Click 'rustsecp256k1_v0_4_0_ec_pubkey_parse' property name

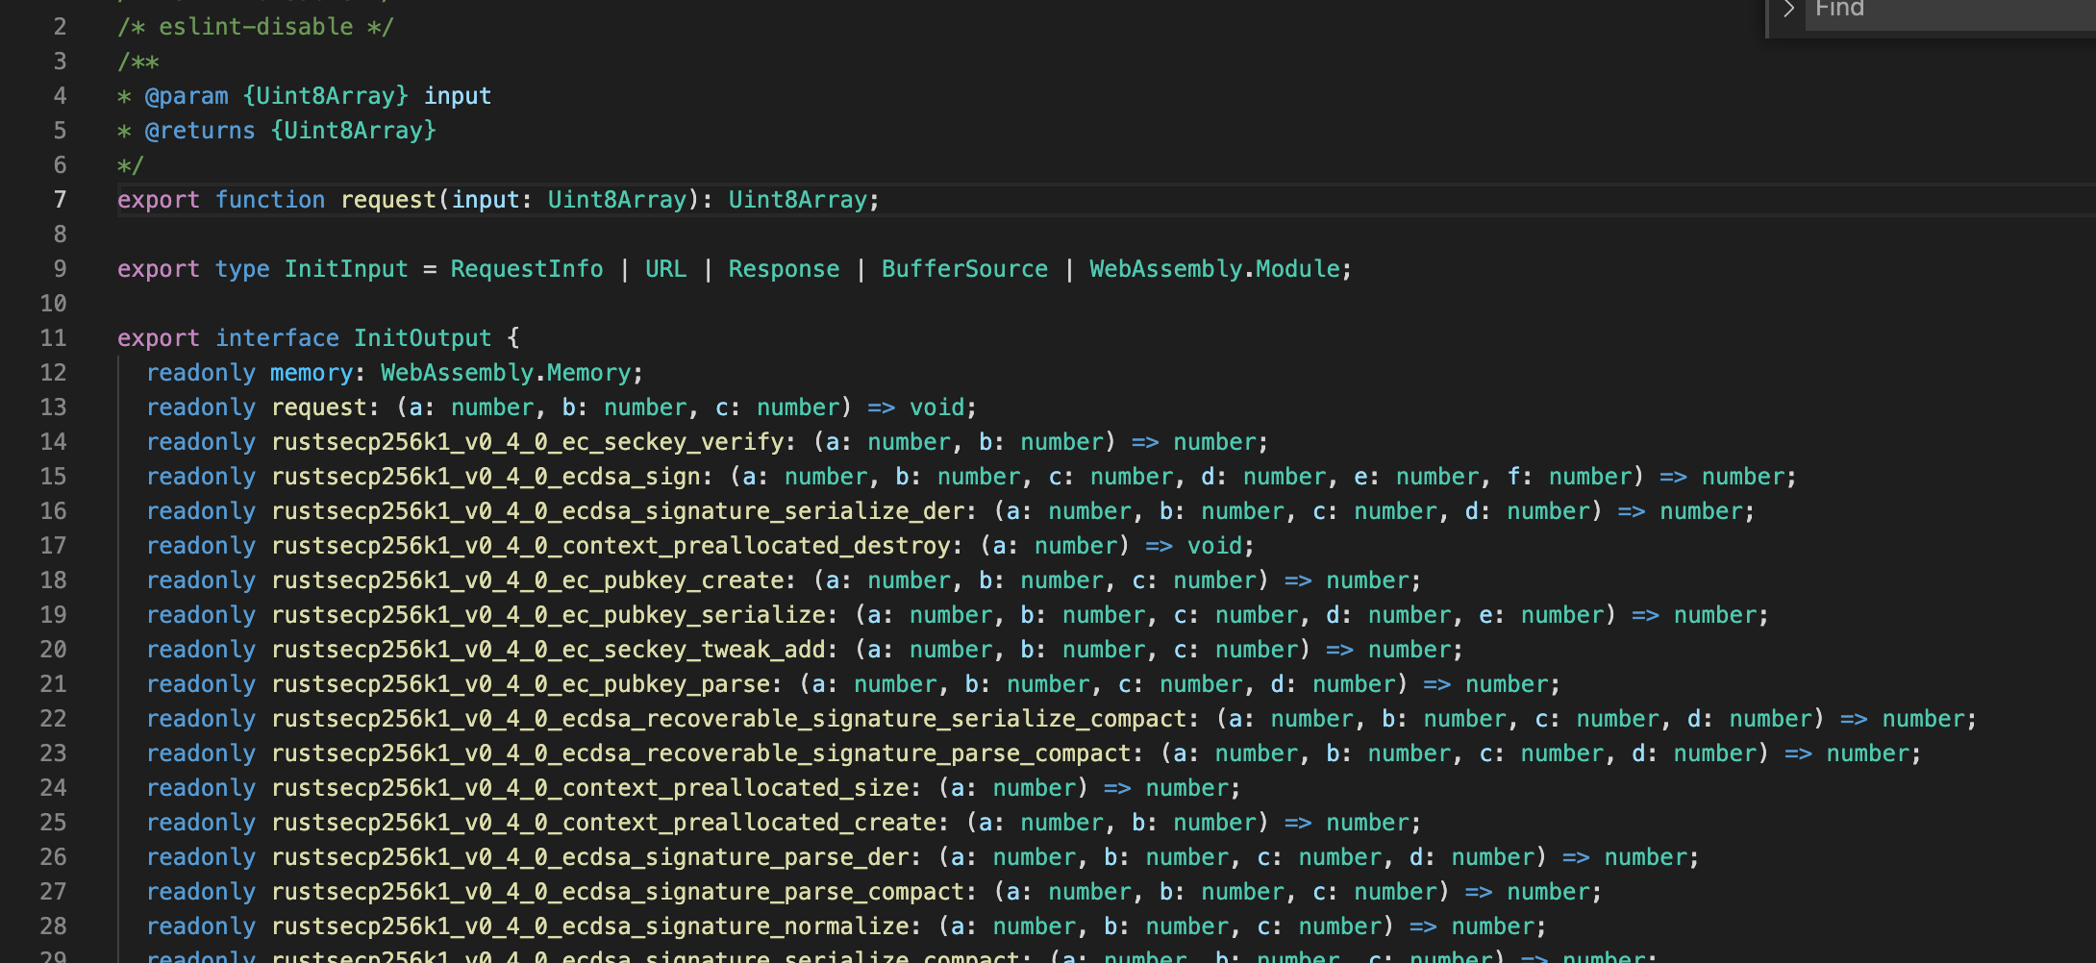520,684
